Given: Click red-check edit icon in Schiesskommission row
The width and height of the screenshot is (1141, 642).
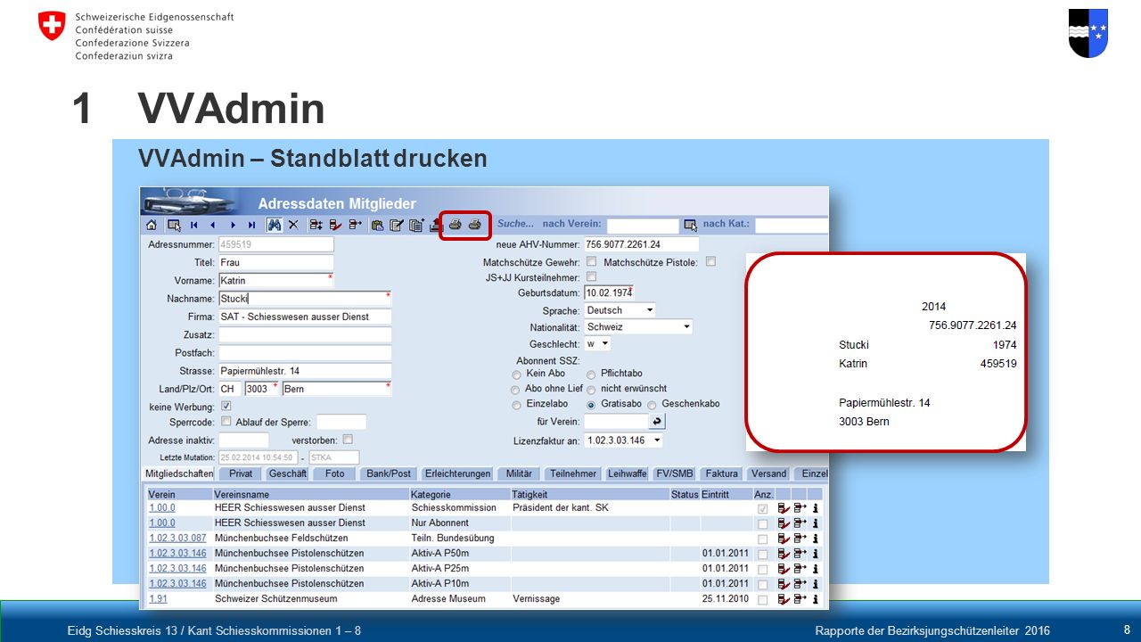Looking at the screenshot, I should coord(784,508).
